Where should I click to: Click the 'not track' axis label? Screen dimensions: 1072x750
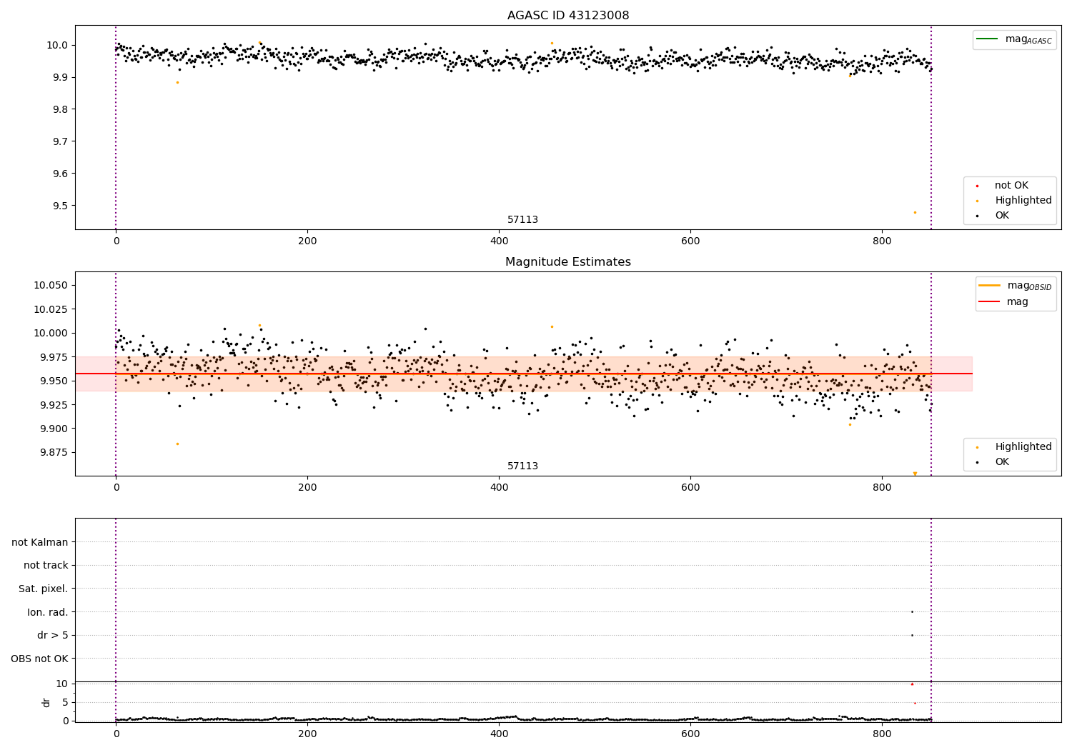(x=46, y=565)
